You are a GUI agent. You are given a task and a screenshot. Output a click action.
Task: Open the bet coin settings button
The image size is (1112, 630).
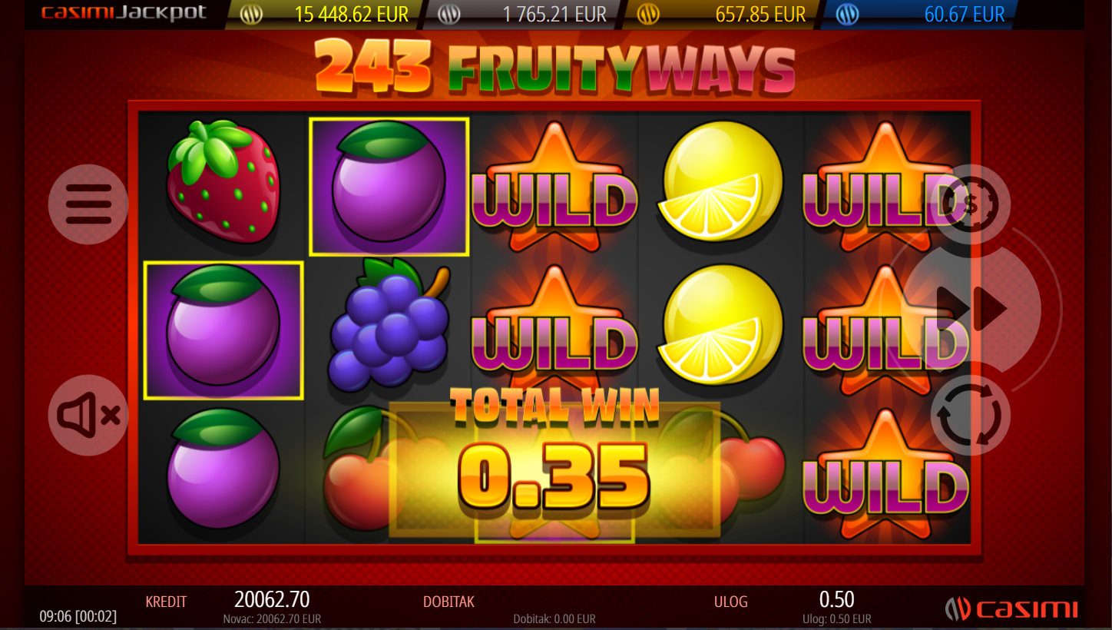971,204
